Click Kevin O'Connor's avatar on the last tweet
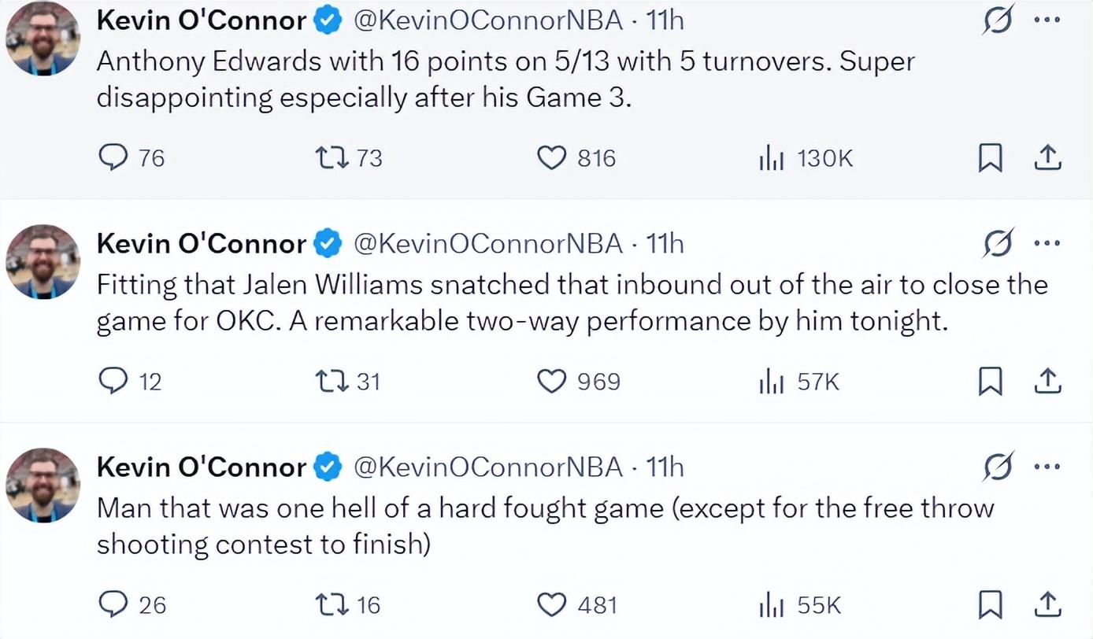The image size is (1093, 639). pyautogui.click(x=43, y=485)
